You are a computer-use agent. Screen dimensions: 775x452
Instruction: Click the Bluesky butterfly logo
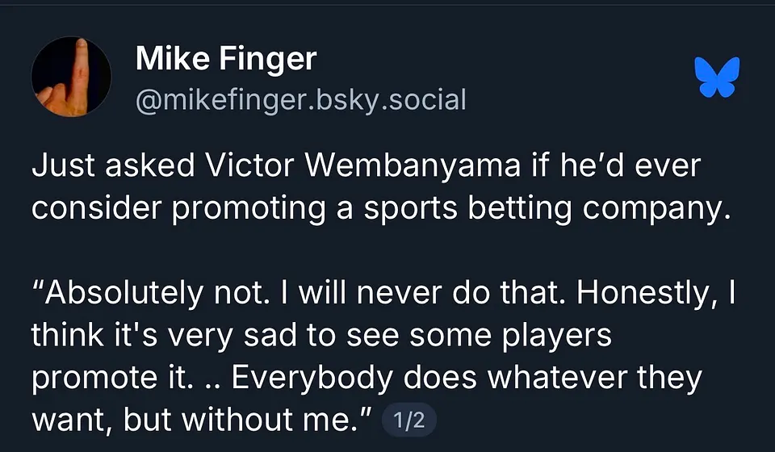click(x=717, y=77)
